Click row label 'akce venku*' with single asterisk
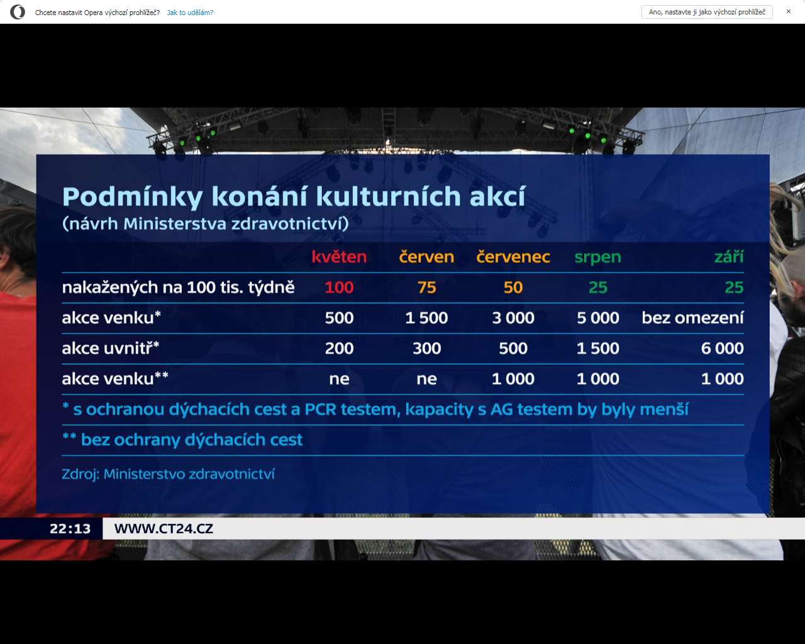The height and width of the screenshot is (644, 805). coord(111,318)
